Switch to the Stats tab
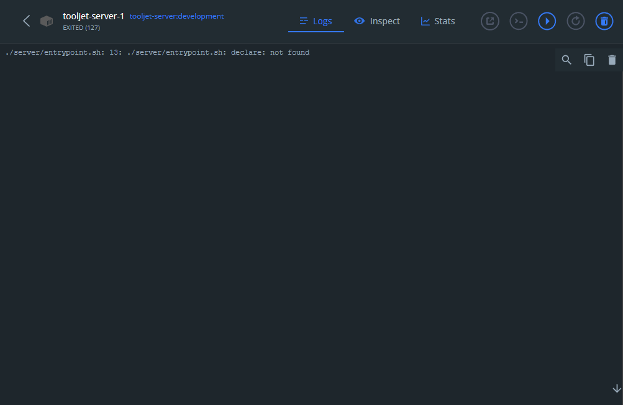 (438, 21)
